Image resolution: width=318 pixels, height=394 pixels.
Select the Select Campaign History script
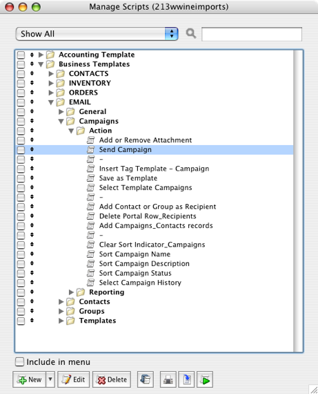pos(140,283)
